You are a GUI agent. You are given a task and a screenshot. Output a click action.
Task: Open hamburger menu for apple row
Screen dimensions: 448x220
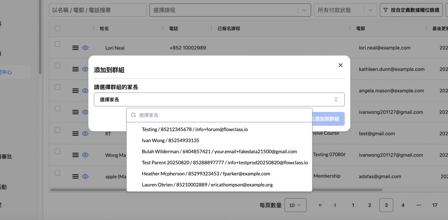(x=75, y=176)
